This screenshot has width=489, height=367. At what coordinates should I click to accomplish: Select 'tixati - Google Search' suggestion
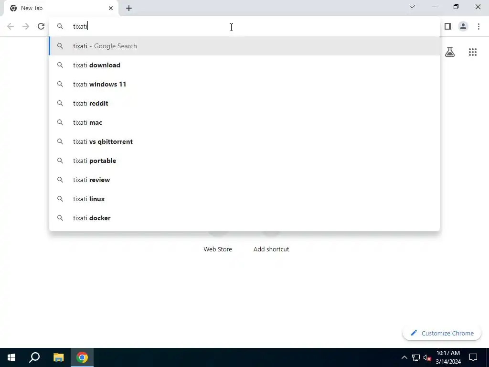244,46
